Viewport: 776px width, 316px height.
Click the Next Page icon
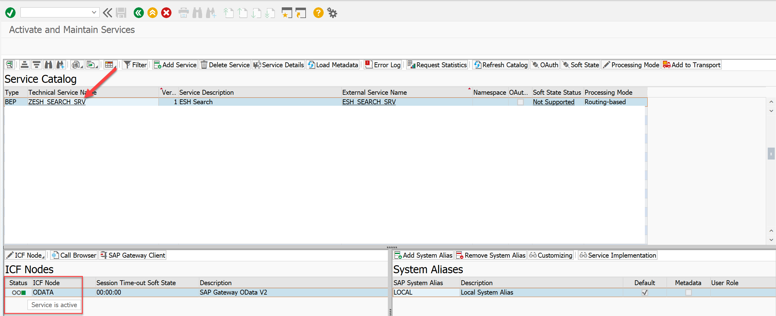click(256, 13)
